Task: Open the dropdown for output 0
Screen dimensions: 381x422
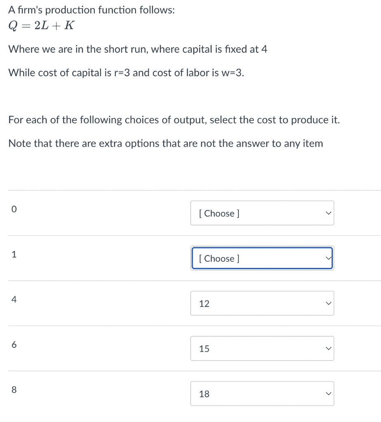Action: (x=262, y=213)
